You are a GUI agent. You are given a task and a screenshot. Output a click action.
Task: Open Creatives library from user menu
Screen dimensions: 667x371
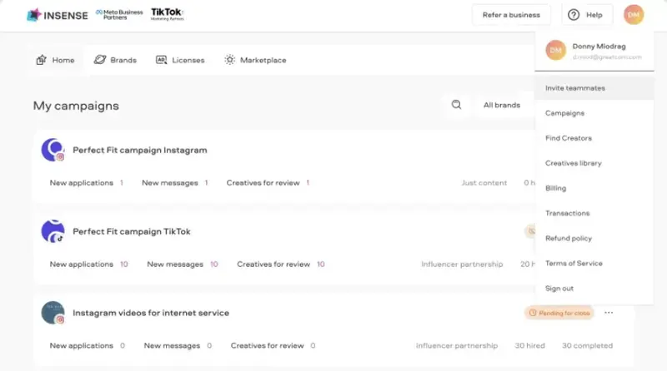[574, 163]
